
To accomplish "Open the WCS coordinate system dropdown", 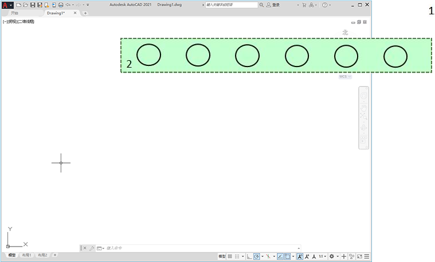I will [345, 77].
